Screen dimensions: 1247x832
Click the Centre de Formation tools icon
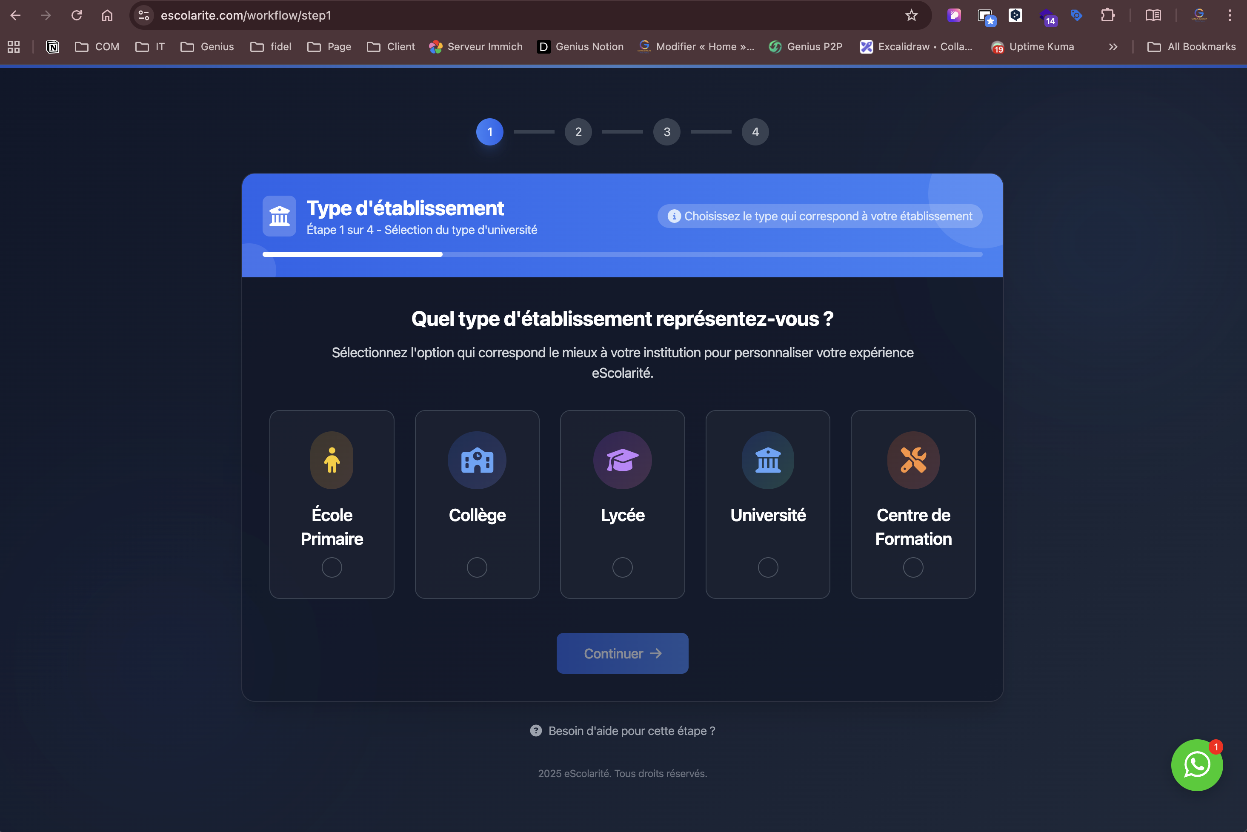click(x=913, y=460)
